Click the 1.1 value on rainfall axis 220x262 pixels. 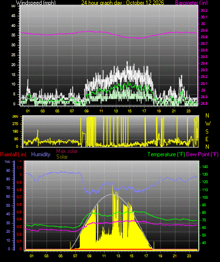[x=19, y=168]
